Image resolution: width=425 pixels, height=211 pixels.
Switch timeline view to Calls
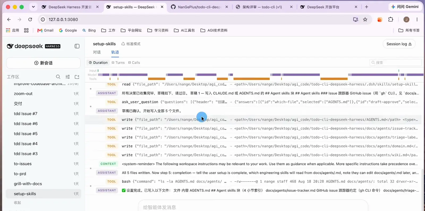(134, 63)
